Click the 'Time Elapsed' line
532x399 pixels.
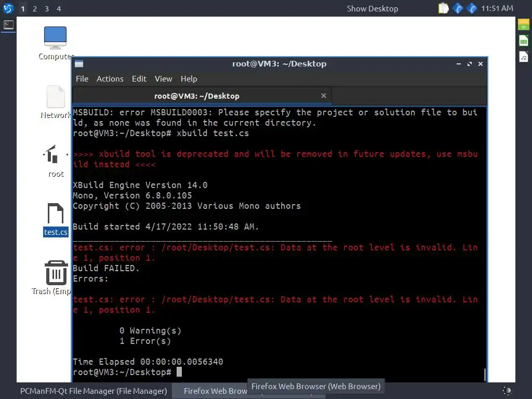coord(148,362)
